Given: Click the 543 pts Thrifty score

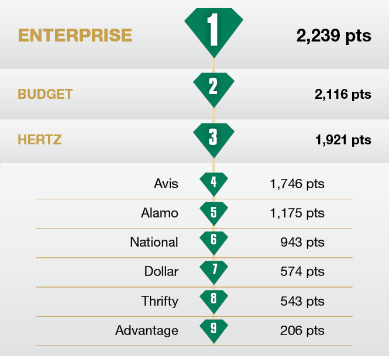Looking at the screenshot, I should pyautogui.click(x=302, y=301).
